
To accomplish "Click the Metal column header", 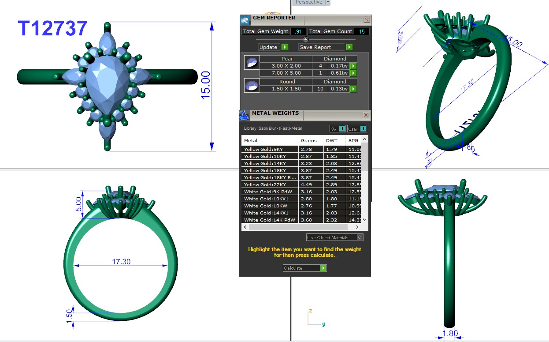I will [270, 141].
